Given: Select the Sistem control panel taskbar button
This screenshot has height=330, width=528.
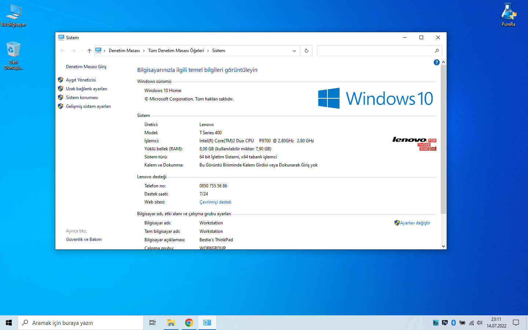Looking at the screenshot, I should click(x=207, y=323).
